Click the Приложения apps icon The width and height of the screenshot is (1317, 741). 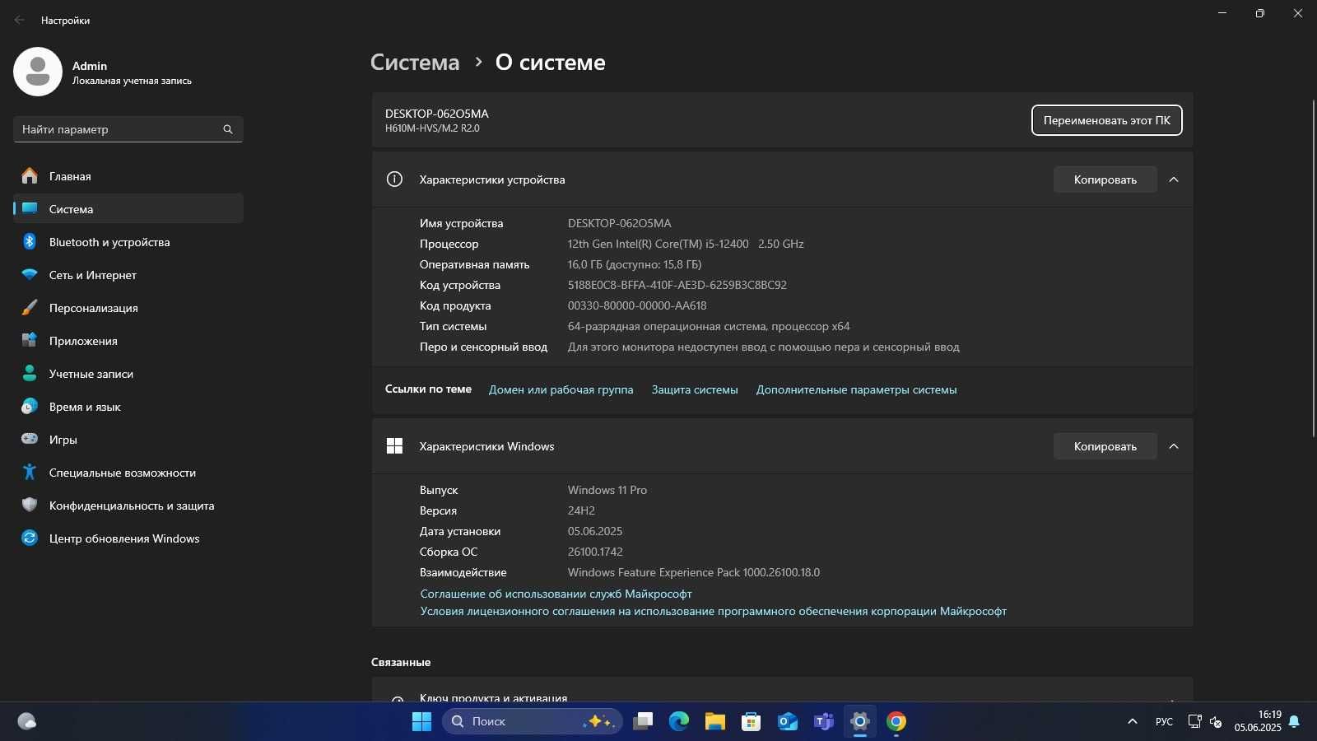point(30,341)
